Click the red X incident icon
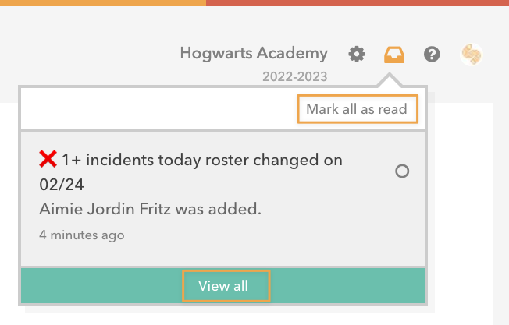Viewport: 509px width, 325px height. pos(48,160)
